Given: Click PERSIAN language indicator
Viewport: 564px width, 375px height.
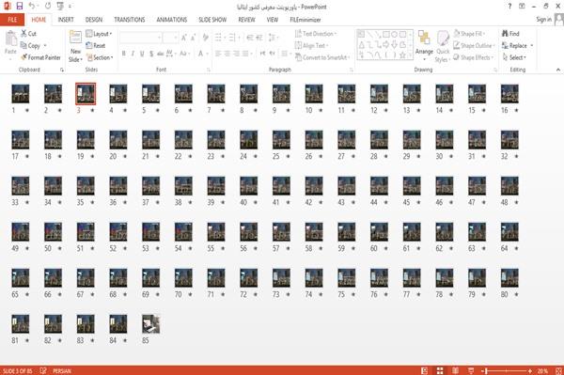Looking at the screenshot, I should pos(62,370).
